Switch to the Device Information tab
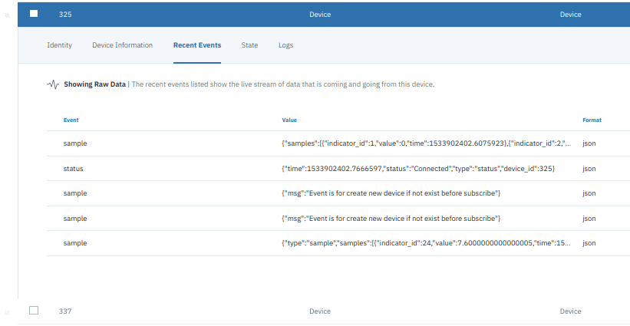630x326 pixels. 123,45
